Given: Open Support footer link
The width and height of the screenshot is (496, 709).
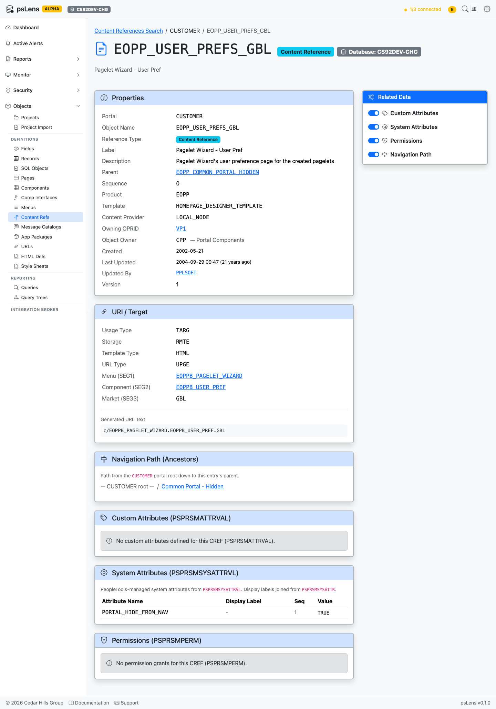Looking at the screenshot, I should point(126,703).
